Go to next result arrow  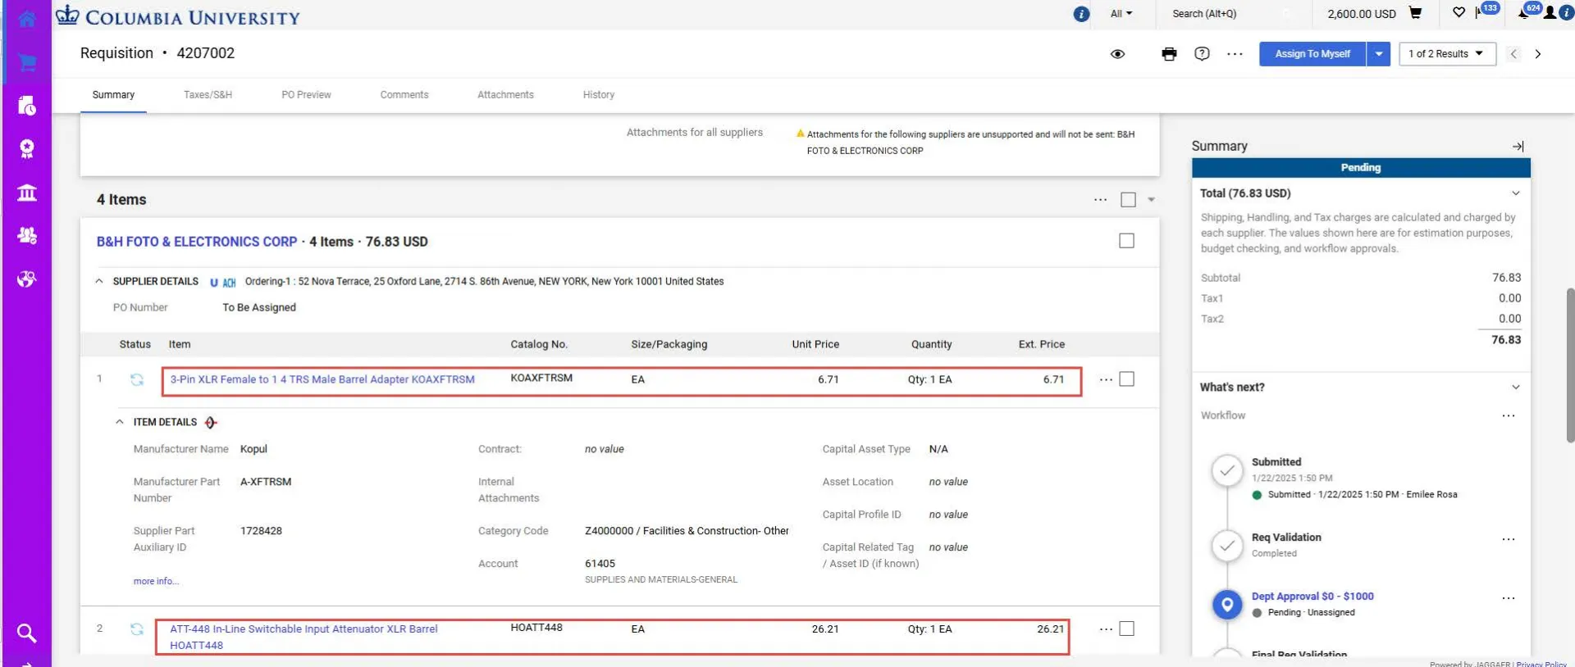pyautogui.click(x=1538, y=54)
